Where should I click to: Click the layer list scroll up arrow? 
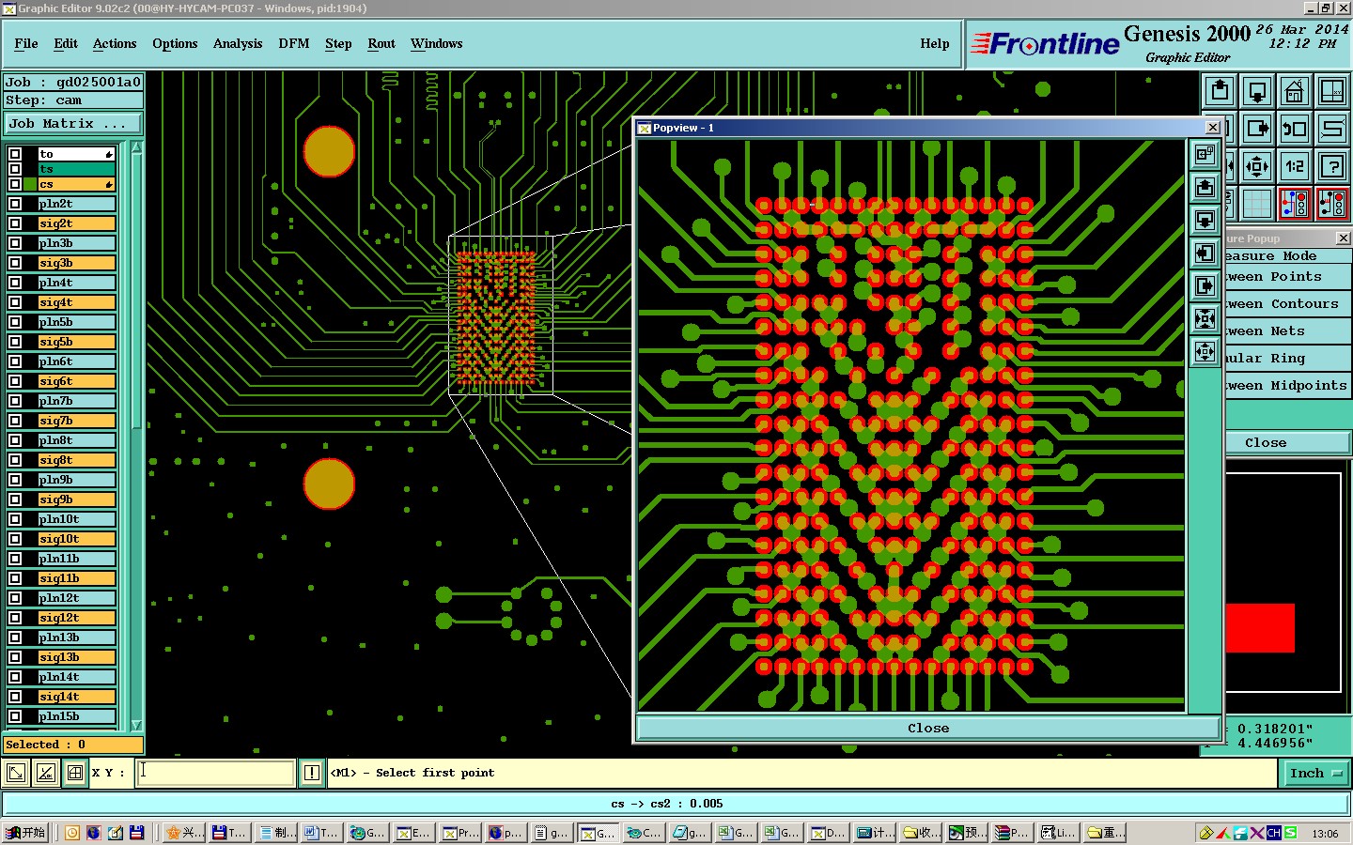[136, 147]
